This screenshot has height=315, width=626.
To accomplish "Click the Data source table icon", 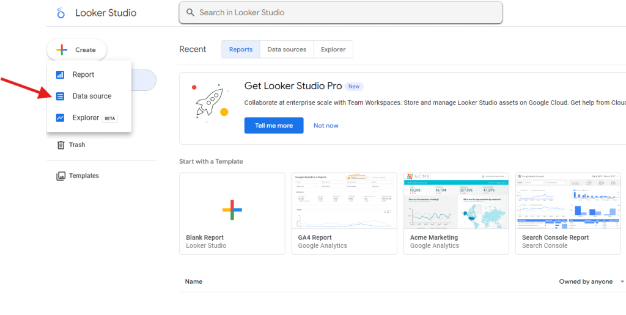I will (x=60, y=96).
